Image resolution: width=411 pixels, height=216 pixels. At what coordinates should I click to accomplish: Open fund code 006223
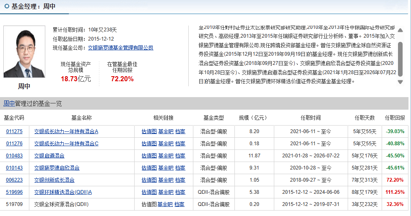(x=14, y=180)
